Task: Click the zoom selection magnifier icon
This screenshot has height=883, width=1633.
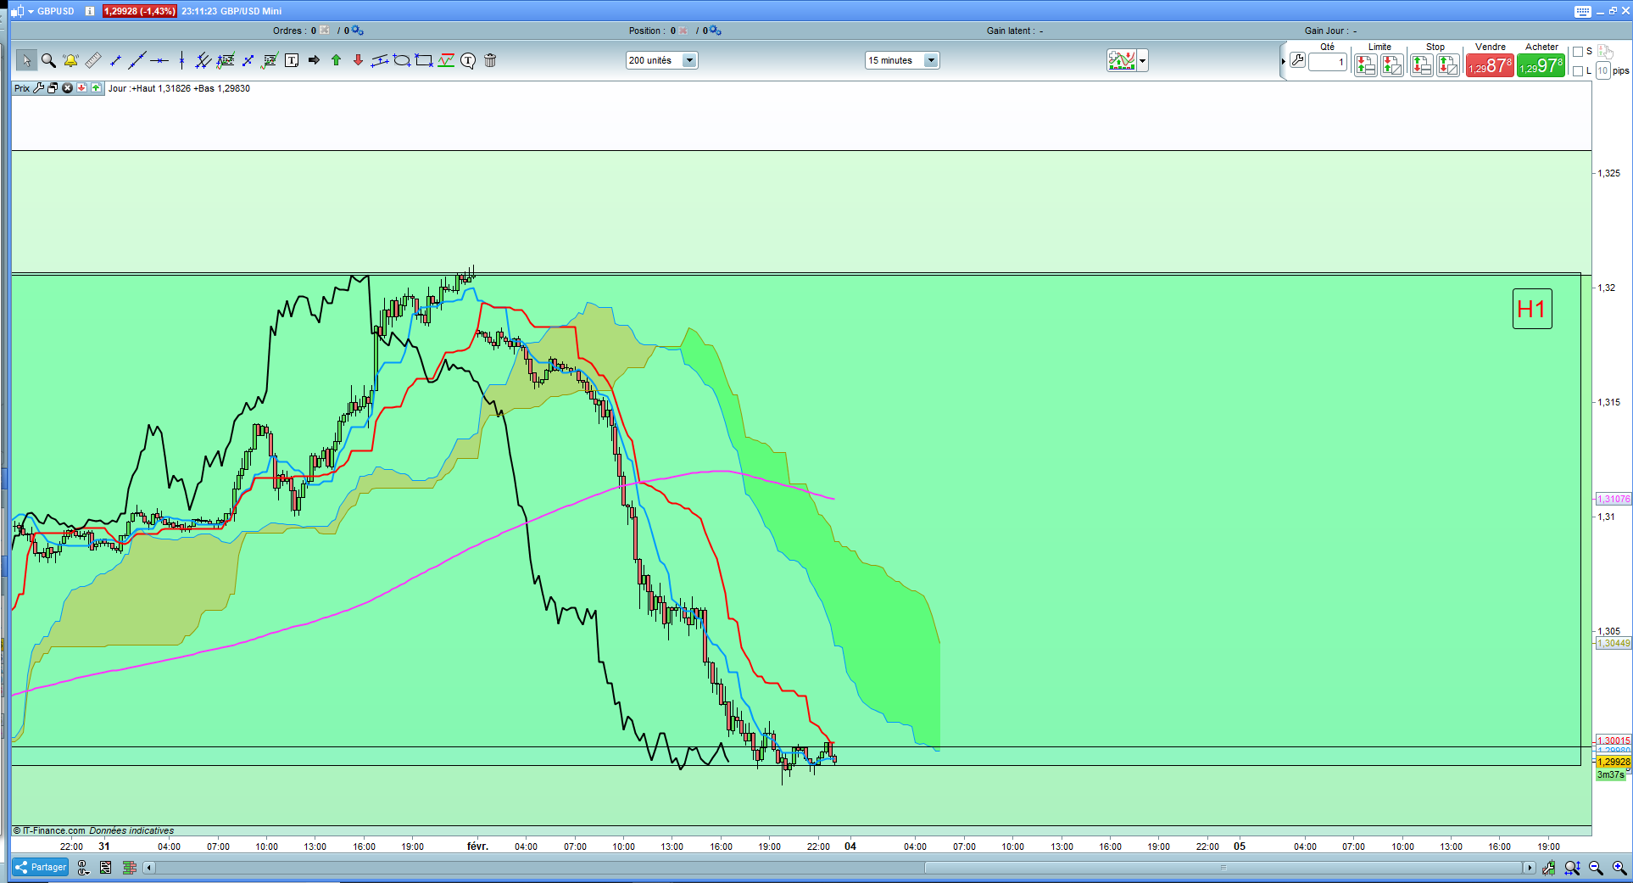Action: click(1573, 868)
